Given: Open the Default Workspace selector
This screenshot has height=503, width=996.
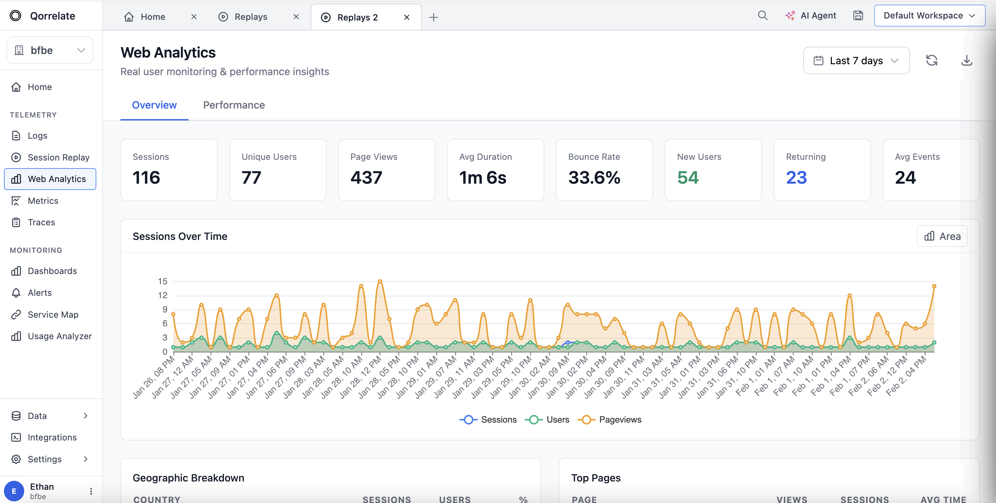Looking at the screenshot, I should [929, 16].
